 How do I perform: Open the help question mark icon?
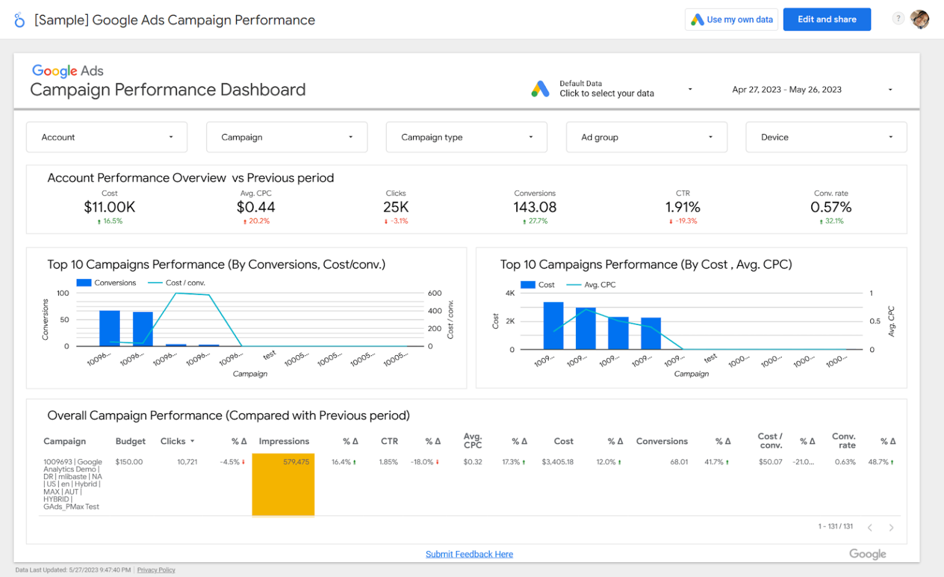[898, 19]
